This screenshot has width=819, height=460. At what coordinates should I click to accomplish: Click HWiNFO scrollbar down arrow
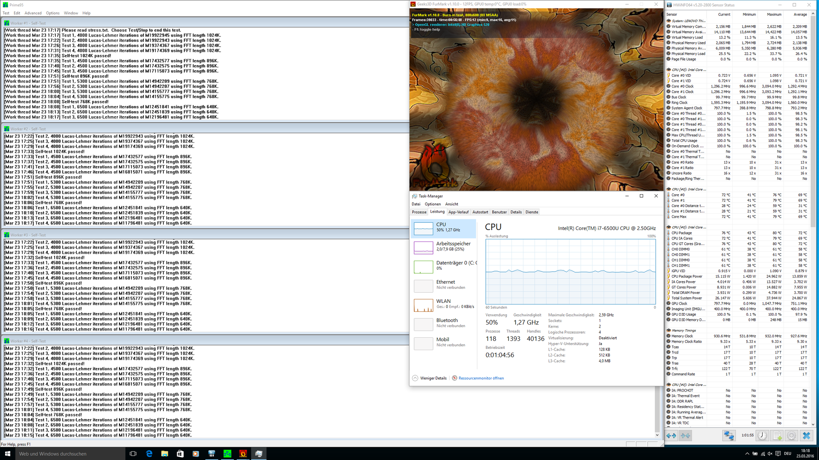tap(813, 424)
